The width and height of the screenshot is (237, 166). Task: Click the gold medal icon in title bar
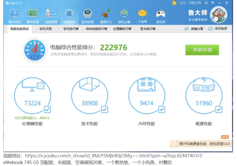174,2
